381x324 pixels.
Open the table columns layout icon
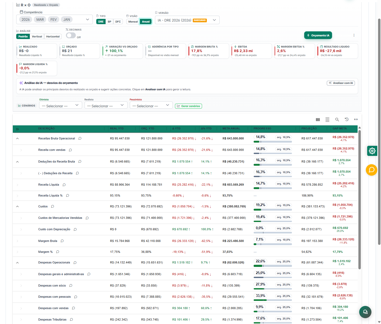tap(318, 120)
